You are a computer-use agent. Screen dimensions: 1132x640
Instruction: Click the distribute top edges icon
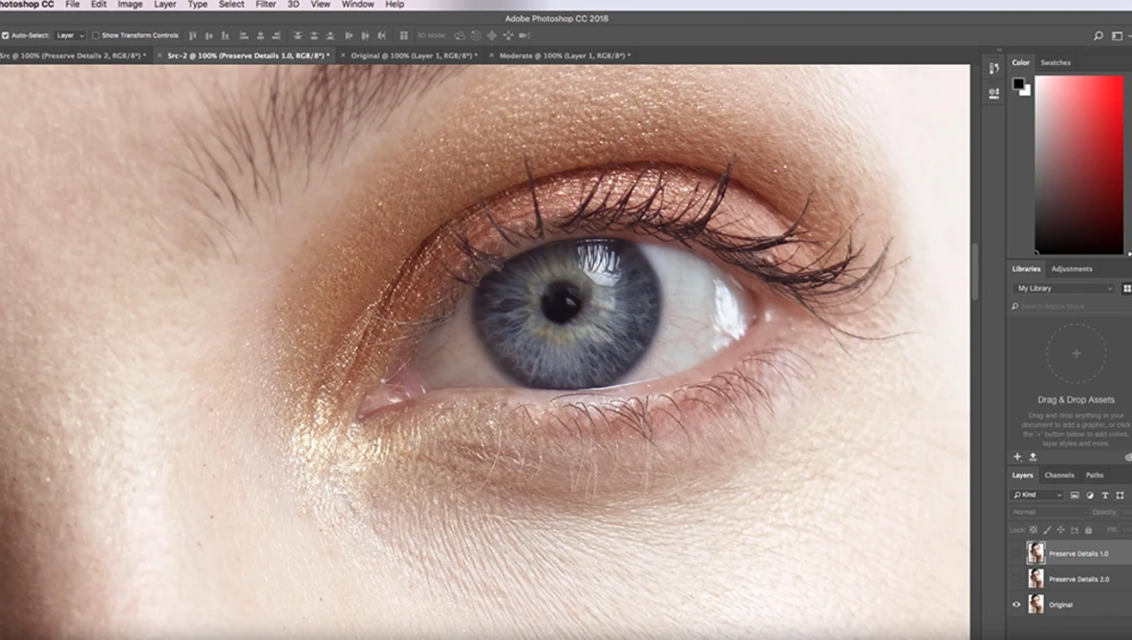(x=297, y=35)
